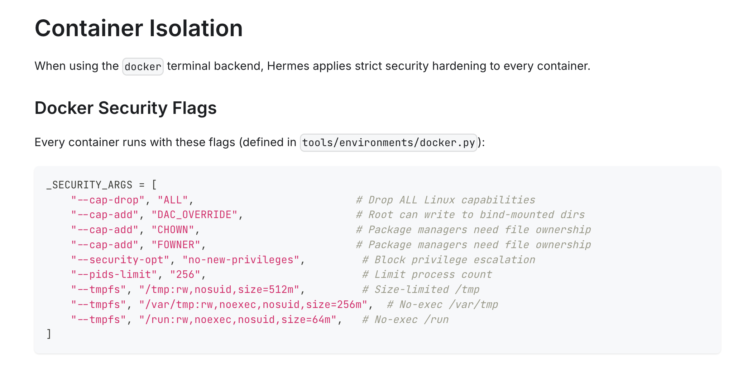Click the "/tmp:rw,nosuid,size=512m" tmpfs string
The height and width of the screenshot is (371, 738).
219,289
